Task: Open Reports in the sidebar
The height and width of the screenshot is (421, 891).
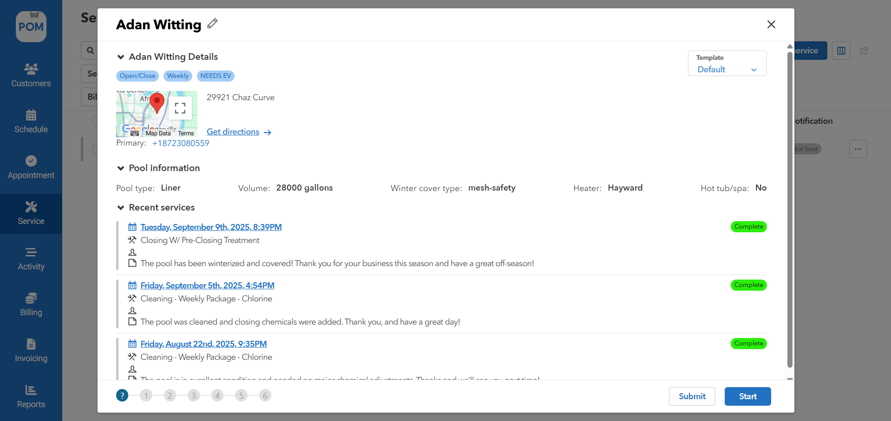Action: click(31, 396)
